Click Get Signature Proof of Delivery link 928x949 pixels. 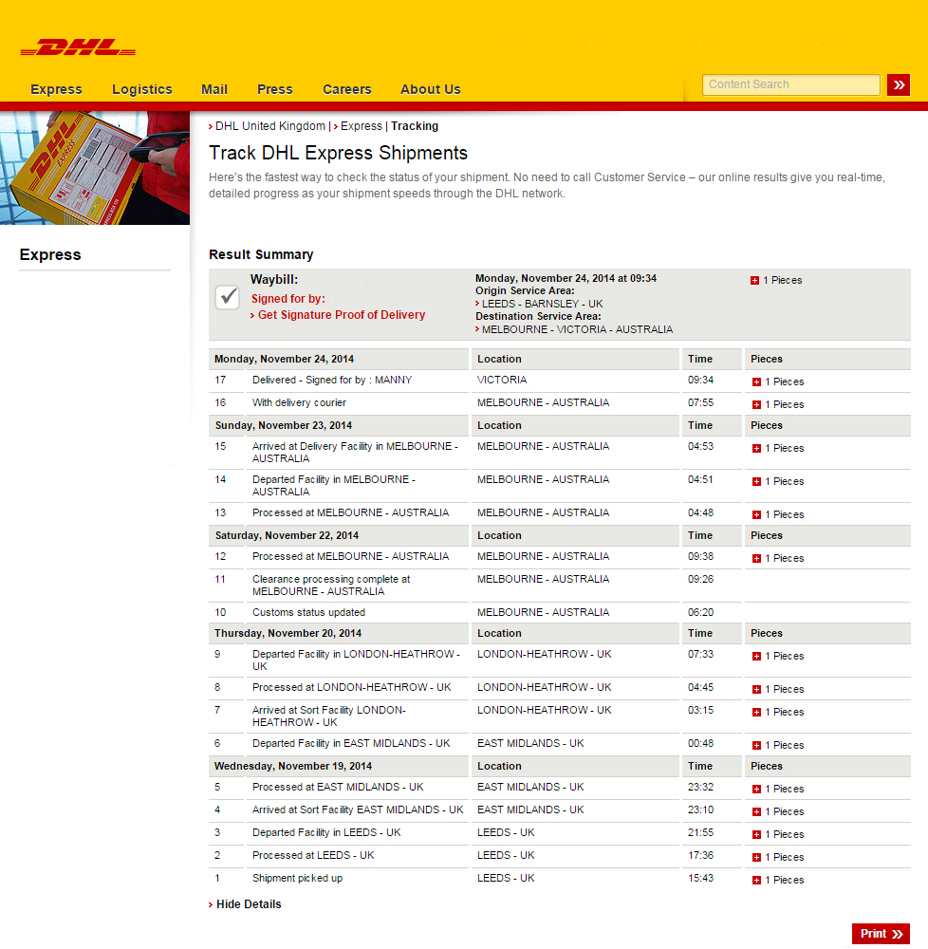341,315
